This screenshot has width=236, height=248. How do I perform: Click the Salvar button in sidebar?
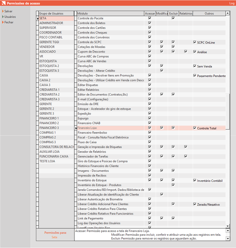[x=7, y=11]
